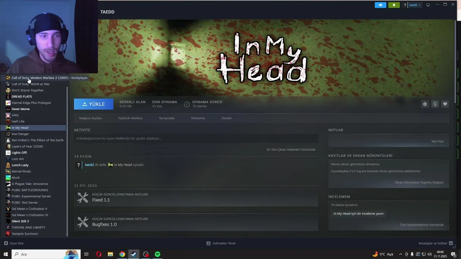Screen dimensions: 461x259
Task: Open Windows Start menu
Action: pos(5,254)
